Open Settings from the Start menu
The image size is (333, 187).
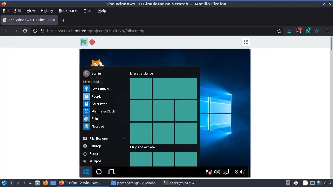tap(95, 146)
